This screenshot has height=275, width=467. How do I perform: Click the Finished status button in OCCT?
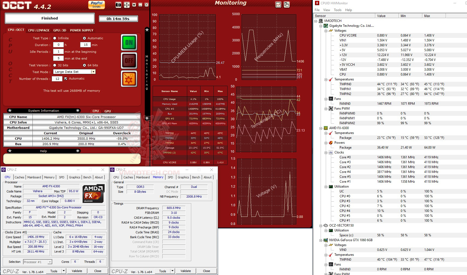coord(50,18)
